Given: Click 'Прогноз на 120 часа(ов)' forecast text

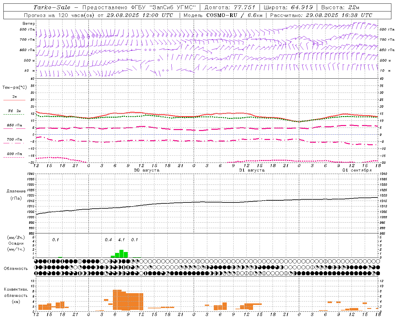Looking at the screenshot, I should click(x=60, y=15).
